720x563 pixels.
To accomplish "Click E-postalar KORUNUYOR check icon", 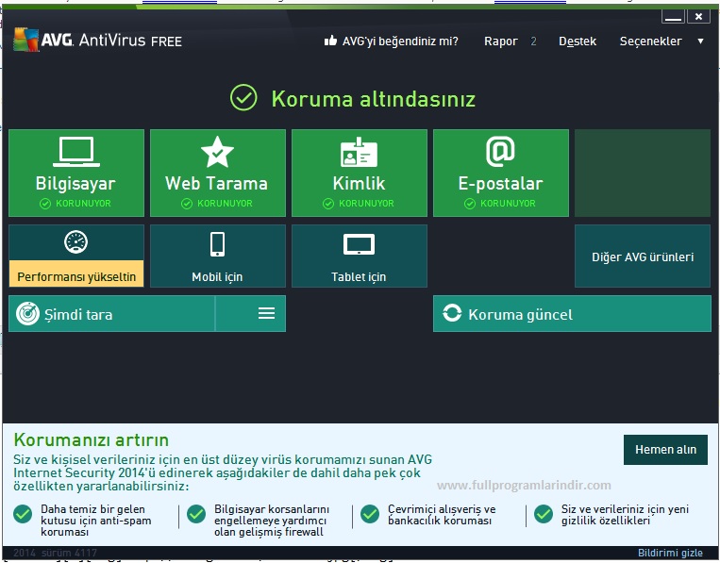I will pyautogui.click(x=469, y=204).
